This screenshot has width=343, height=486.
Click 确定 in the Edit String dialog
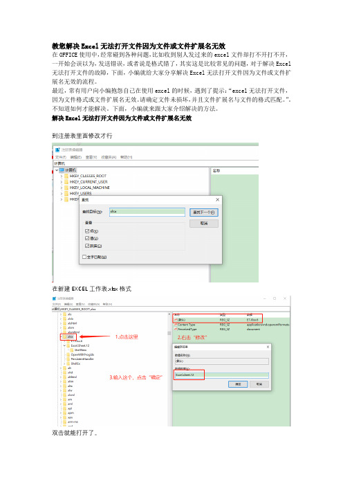point(238,384)
